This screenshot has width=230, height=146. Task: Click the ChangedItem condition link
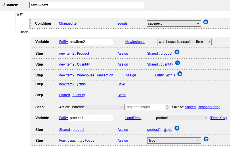pyautogui.click(x=69, y=23)
